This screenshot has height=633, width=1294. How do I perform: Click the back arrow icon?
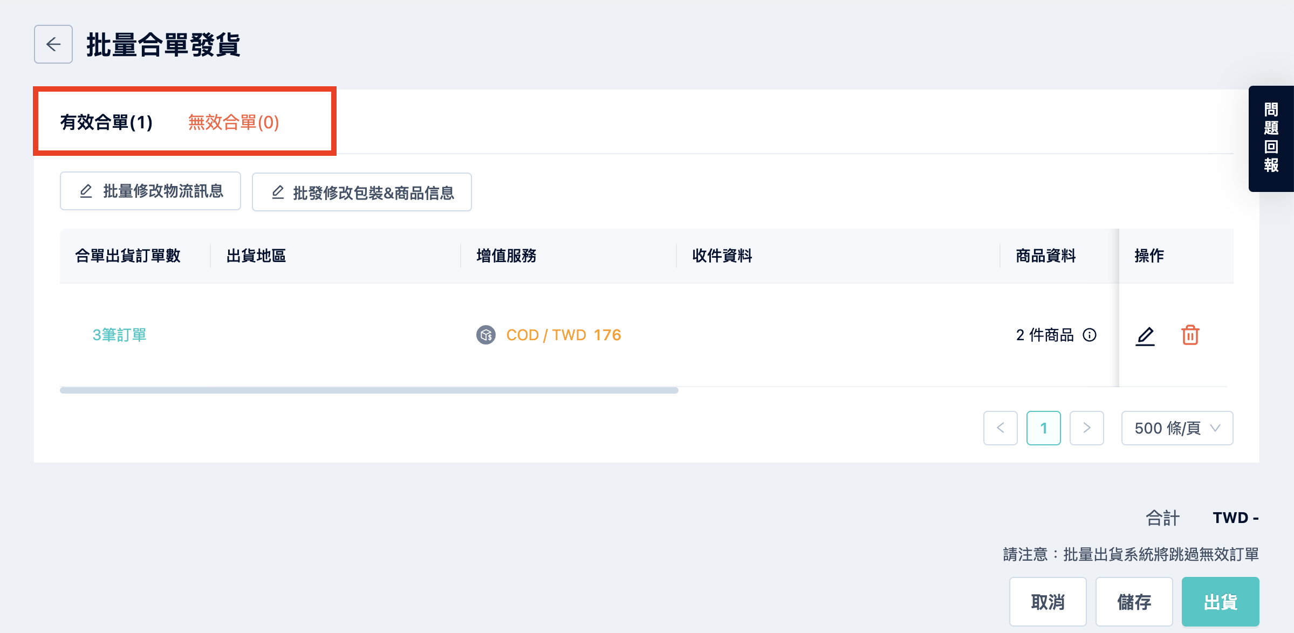53,44
